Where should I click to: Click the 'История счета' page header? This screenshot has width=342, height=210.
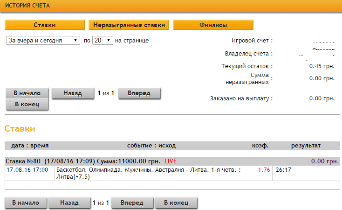coord(27,6)
